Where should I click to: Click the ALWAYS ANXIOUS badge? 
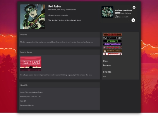click(112, 44)
